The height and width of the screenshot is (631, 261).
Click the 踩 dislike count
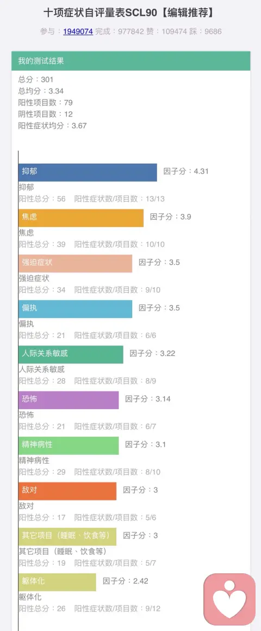pos(206,32)
